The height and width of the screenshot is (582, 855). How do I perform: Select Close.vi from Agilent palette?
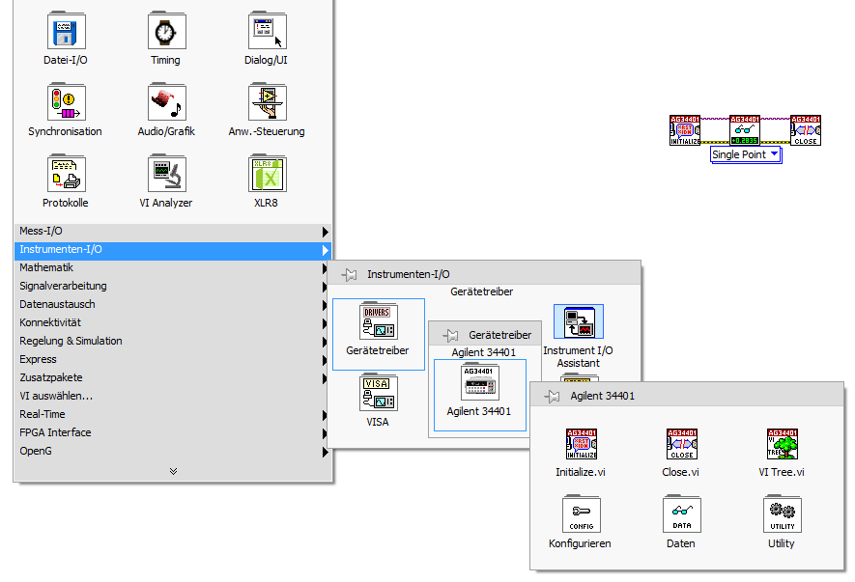(x=682, y=444)
